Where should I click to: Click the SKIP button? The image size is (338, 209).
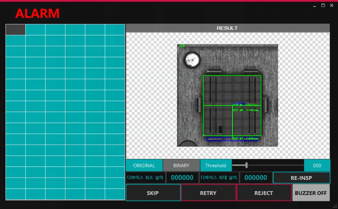153,193
